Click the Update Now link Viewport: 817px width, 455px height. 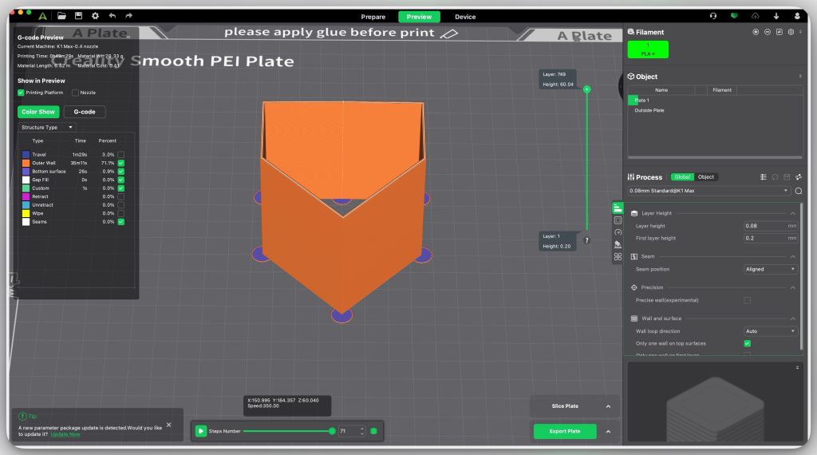65,434
